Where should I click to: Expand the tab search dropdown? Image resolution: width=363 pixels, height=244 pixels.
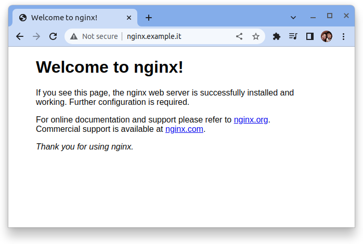click(x=293, y=17)
